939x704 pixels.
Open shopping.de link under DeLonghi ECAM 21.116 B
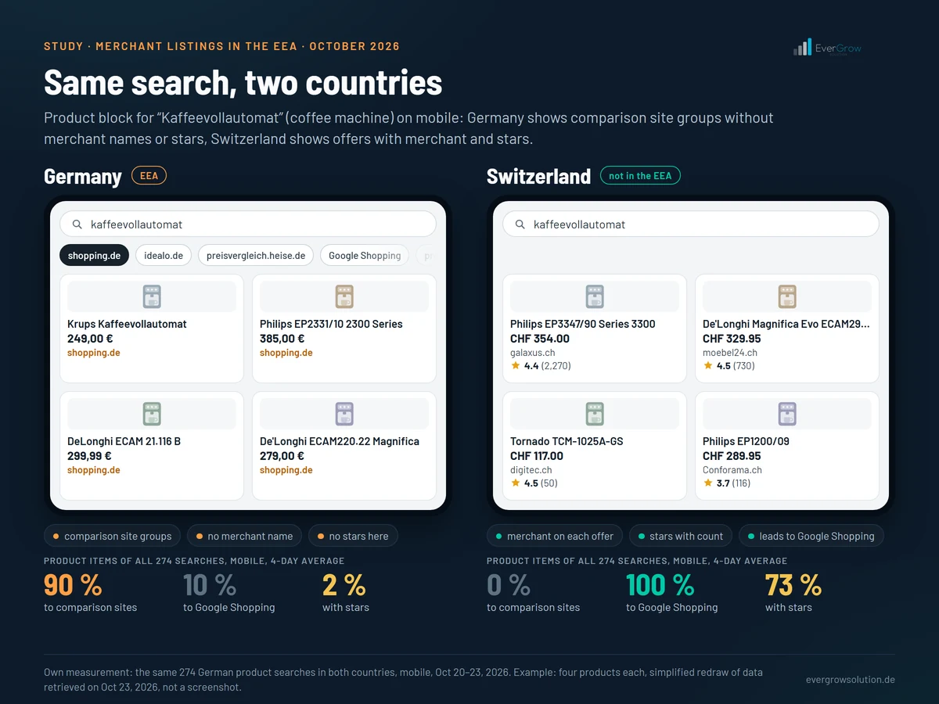click(x=94, y=470)
